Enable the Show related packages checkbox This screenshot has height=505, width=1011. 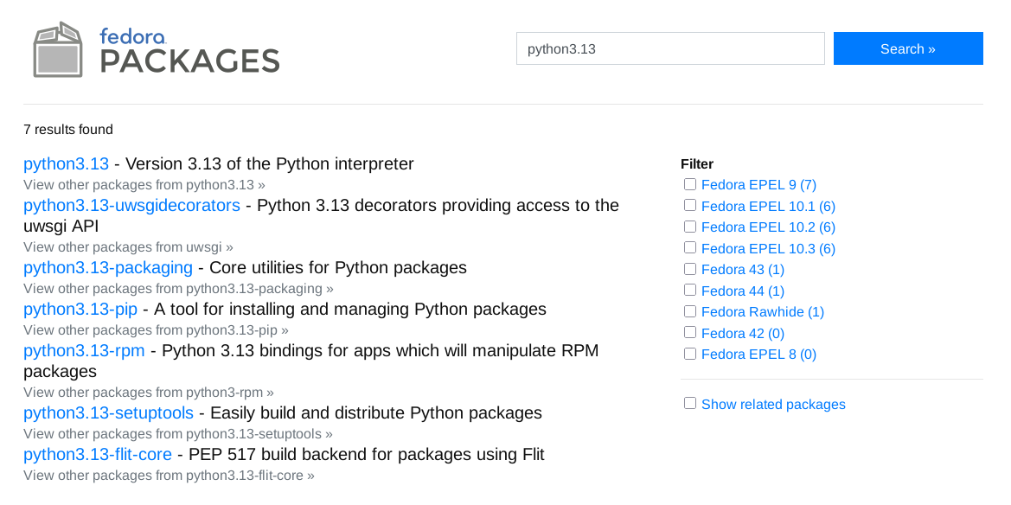point(690,403)
